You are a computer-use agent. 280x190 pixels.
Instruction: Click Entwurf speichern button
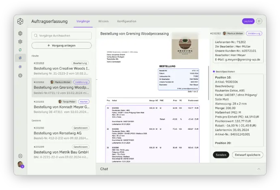click(248, 155)
